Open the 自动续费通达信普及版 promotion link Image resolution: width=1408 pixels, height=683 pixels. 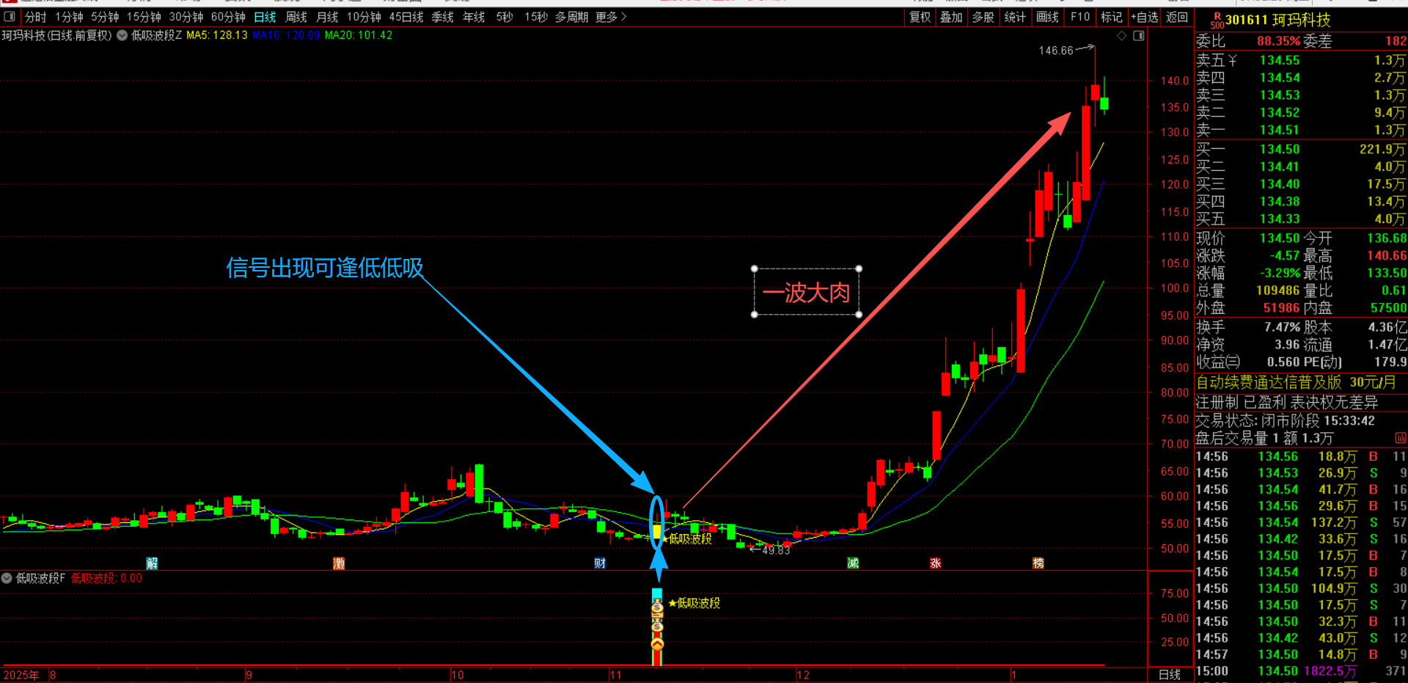(x=1296, y=382)
